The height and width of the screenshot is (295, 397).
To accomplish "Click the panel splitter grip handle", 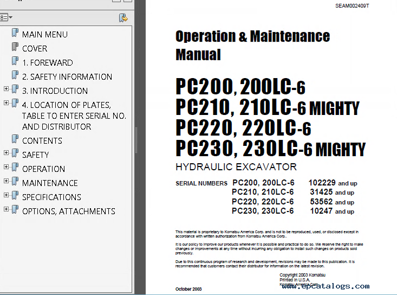I will pos(136,140).
